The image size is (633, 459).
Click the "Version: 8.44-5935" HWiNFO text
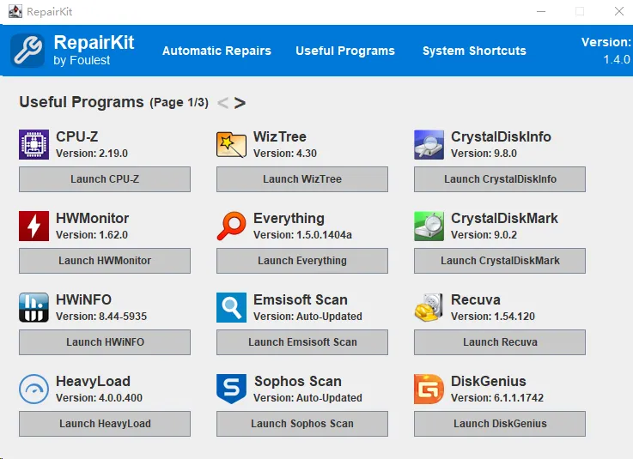(101, 317)
